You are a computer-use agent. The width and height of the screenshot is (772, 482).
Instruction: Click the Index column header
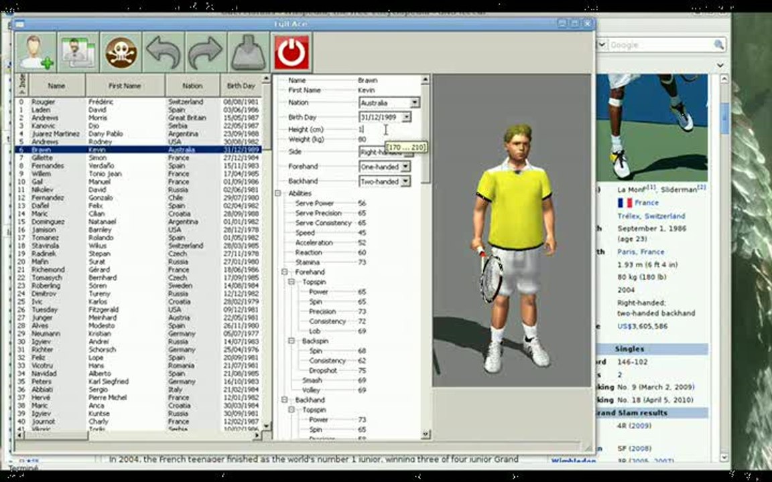(x=22, y=86)
